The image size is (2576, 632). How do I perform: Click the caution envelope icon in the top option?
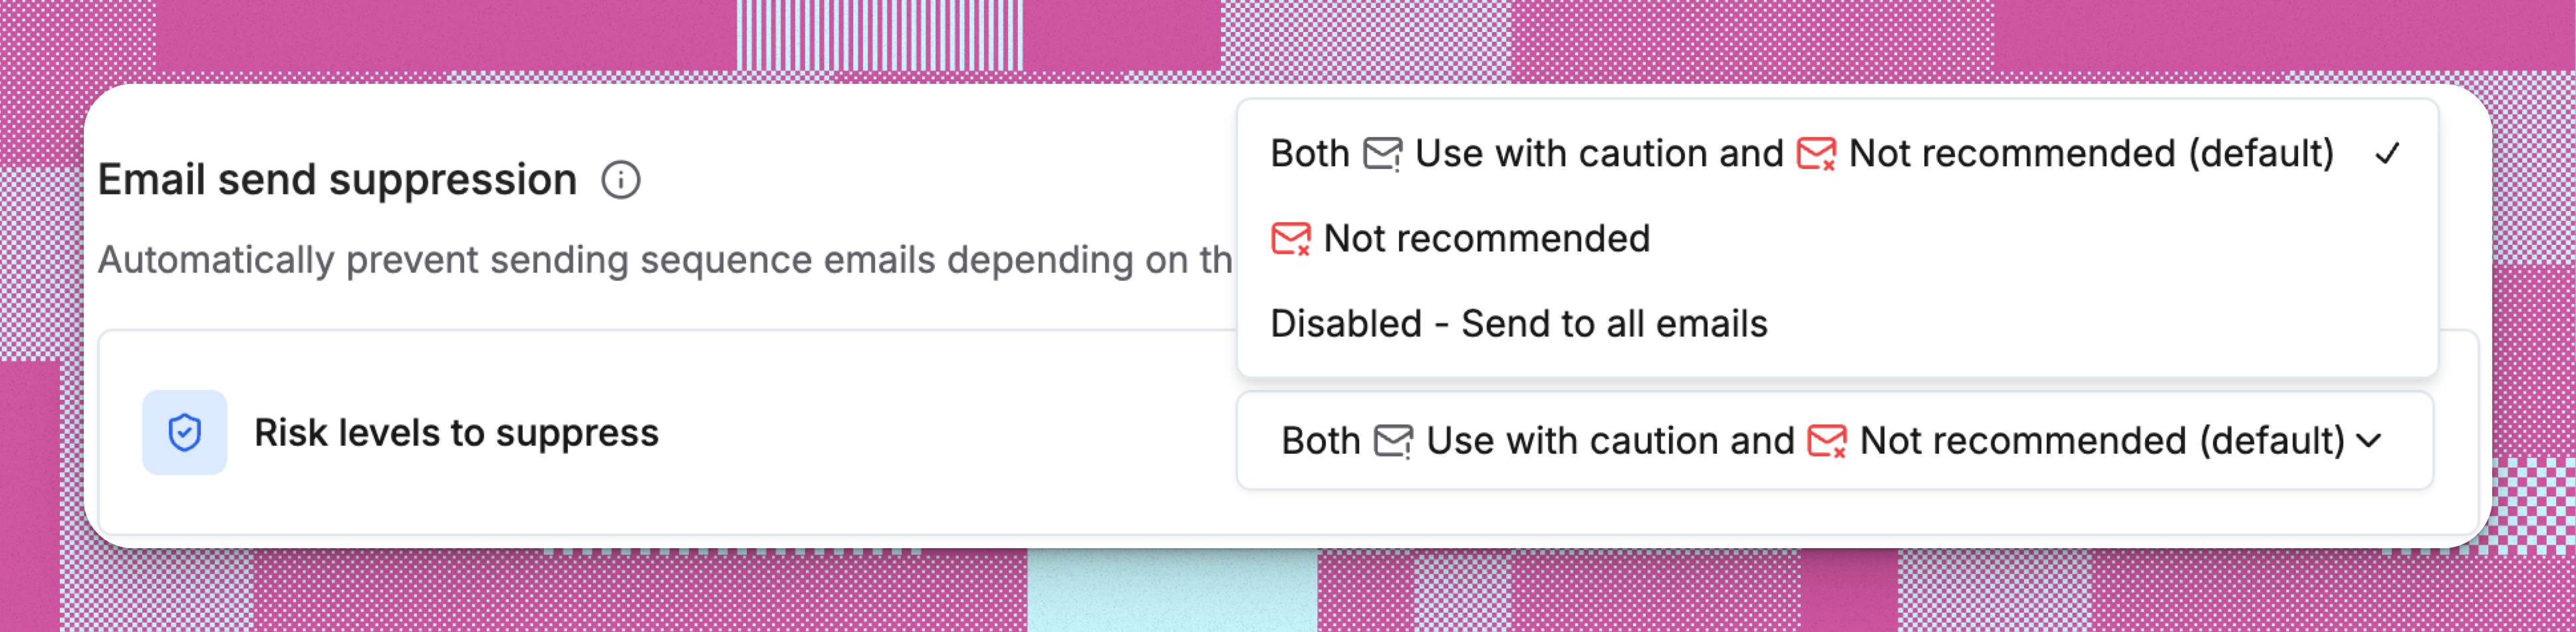coord(1383,152)
